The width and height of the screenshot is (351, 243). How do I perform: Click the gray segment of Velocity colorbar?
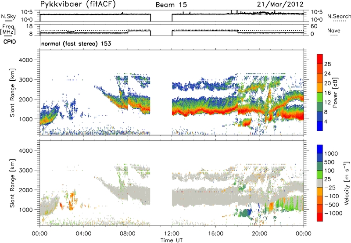tap(320, 183)
